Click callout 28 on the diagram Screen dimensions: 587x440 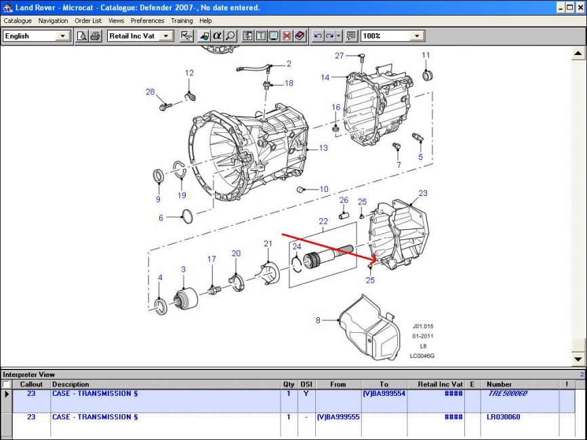point(150,92)
